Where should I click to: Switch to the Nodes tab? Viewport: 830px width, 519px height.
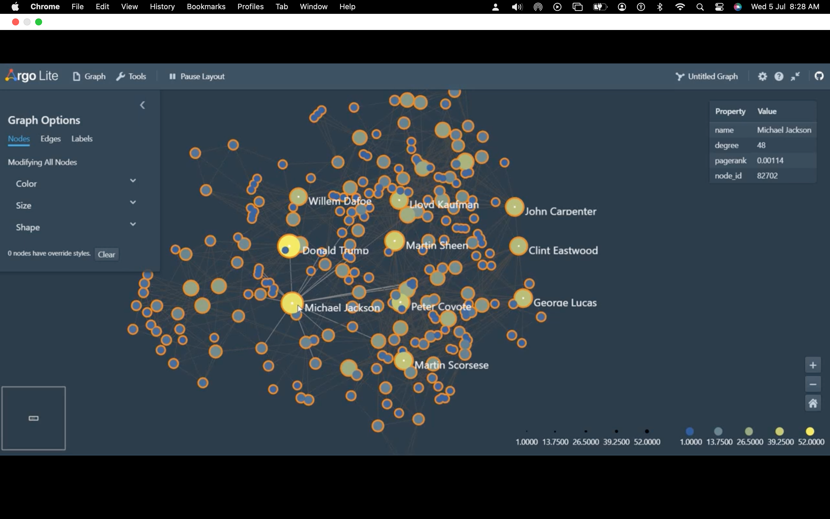point(19,139)
